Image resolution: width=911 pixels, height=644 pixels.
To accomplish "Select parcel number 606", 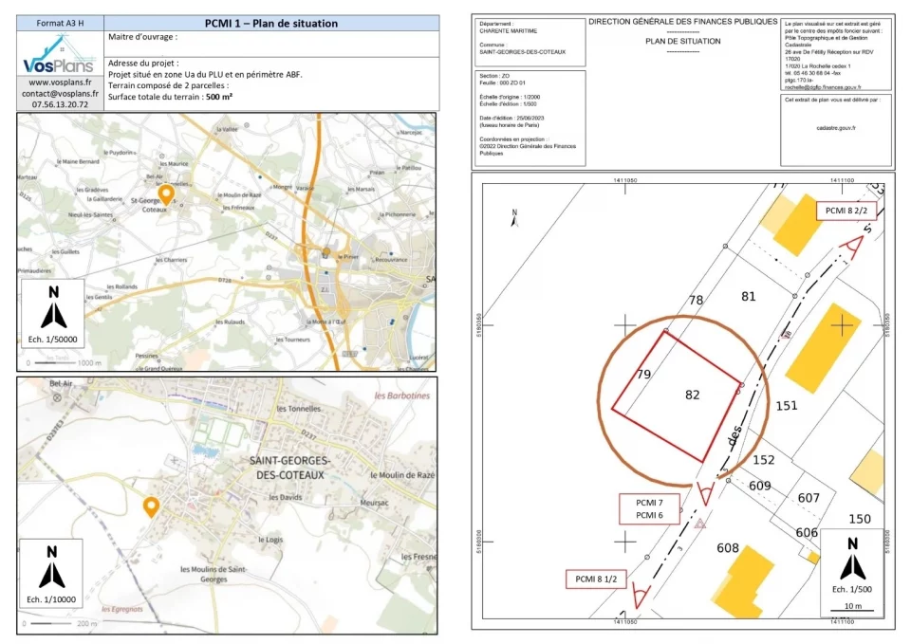I will [807, 532].
